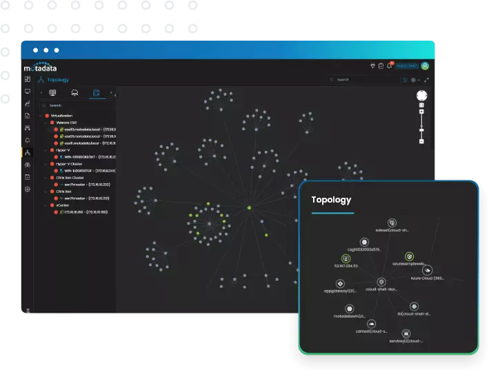
Task: Click the blue info icon beside search
Action: click(x=405, y=80)
